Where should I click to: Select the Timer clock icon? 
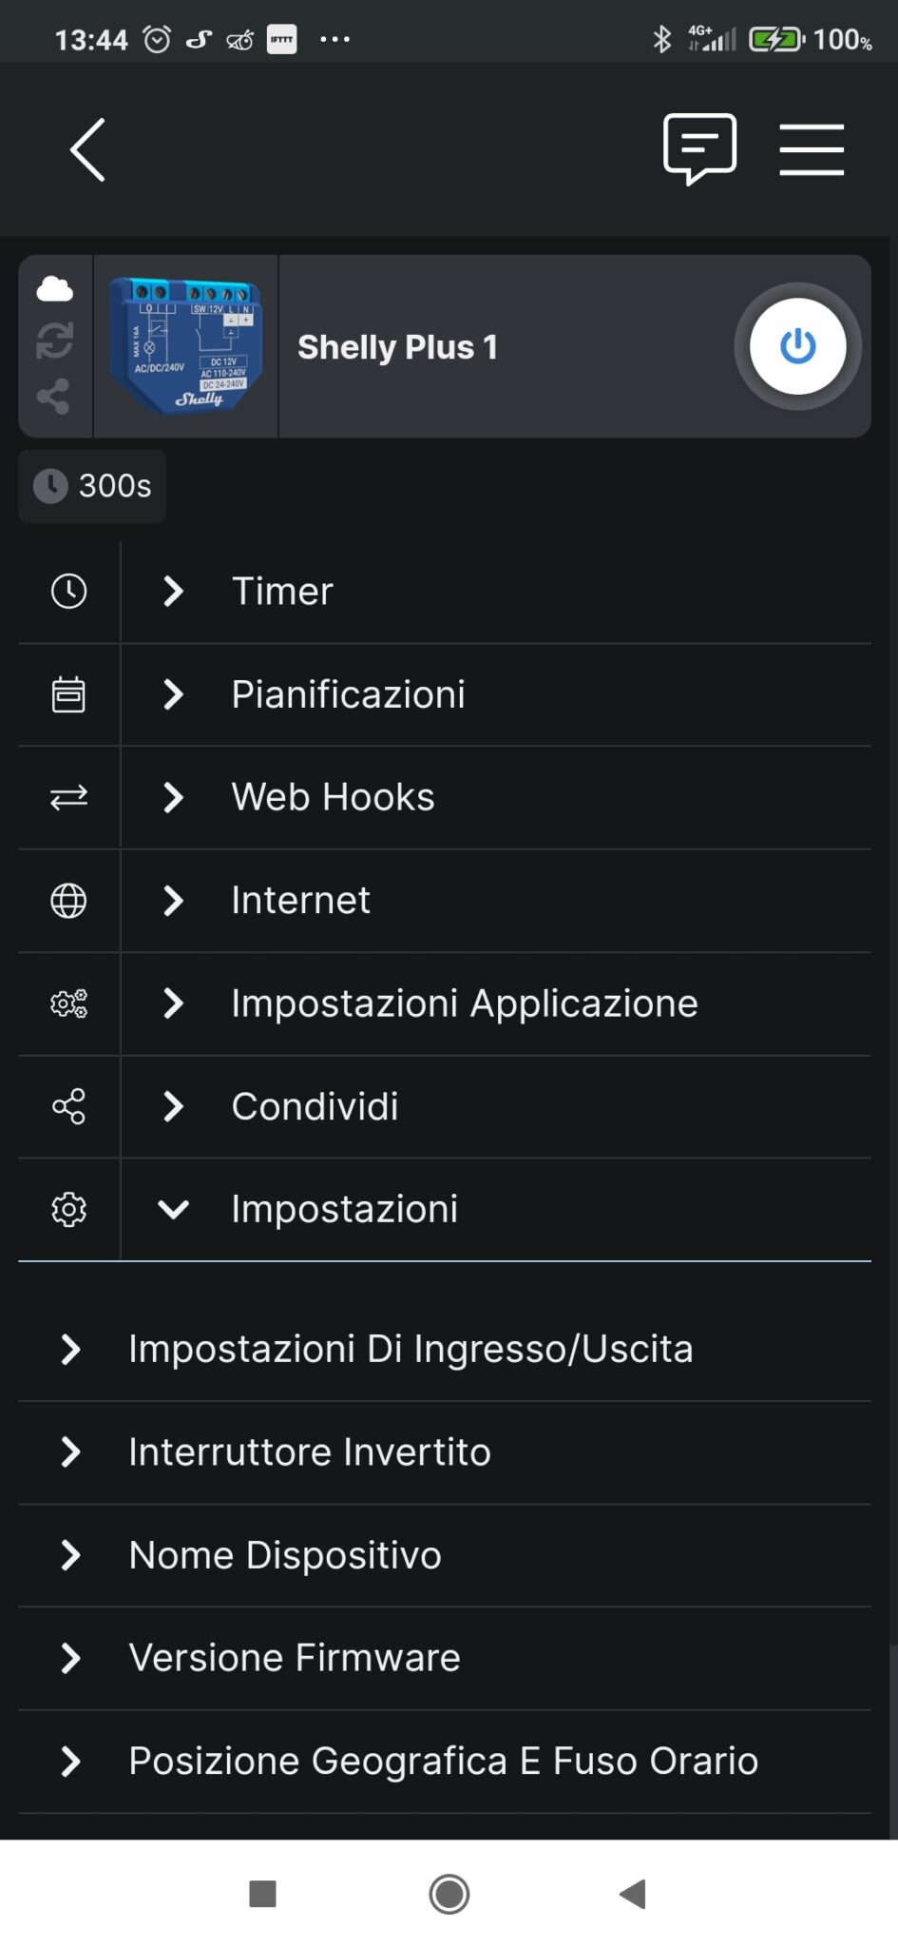(x=67, y=591)
